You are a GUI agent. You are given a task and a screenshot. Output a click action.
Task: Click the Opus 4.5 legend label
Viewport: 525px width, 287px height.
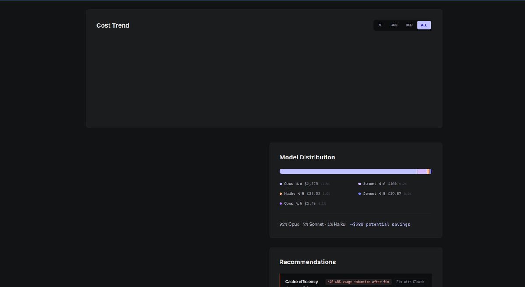(293, 204)
